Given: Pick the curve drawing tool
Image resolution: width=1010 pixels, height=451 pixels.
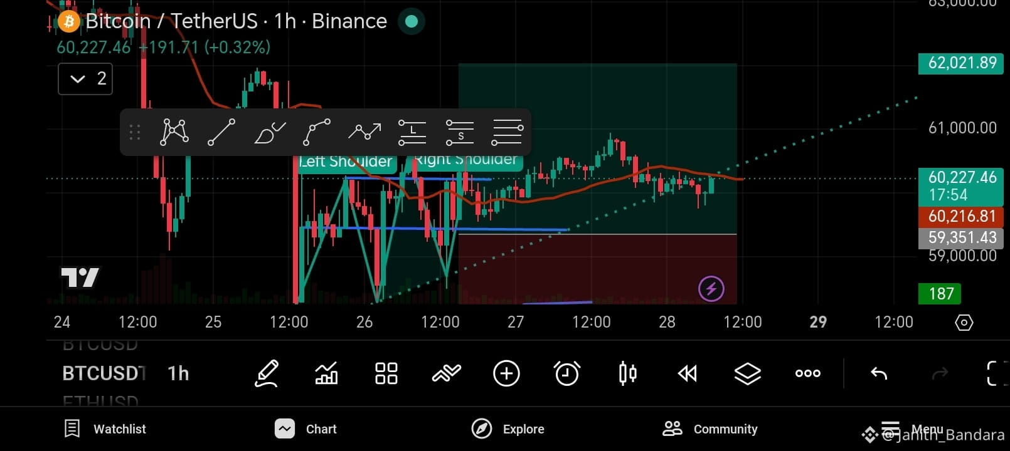Looking at the screenshot, I should (317, 132).
